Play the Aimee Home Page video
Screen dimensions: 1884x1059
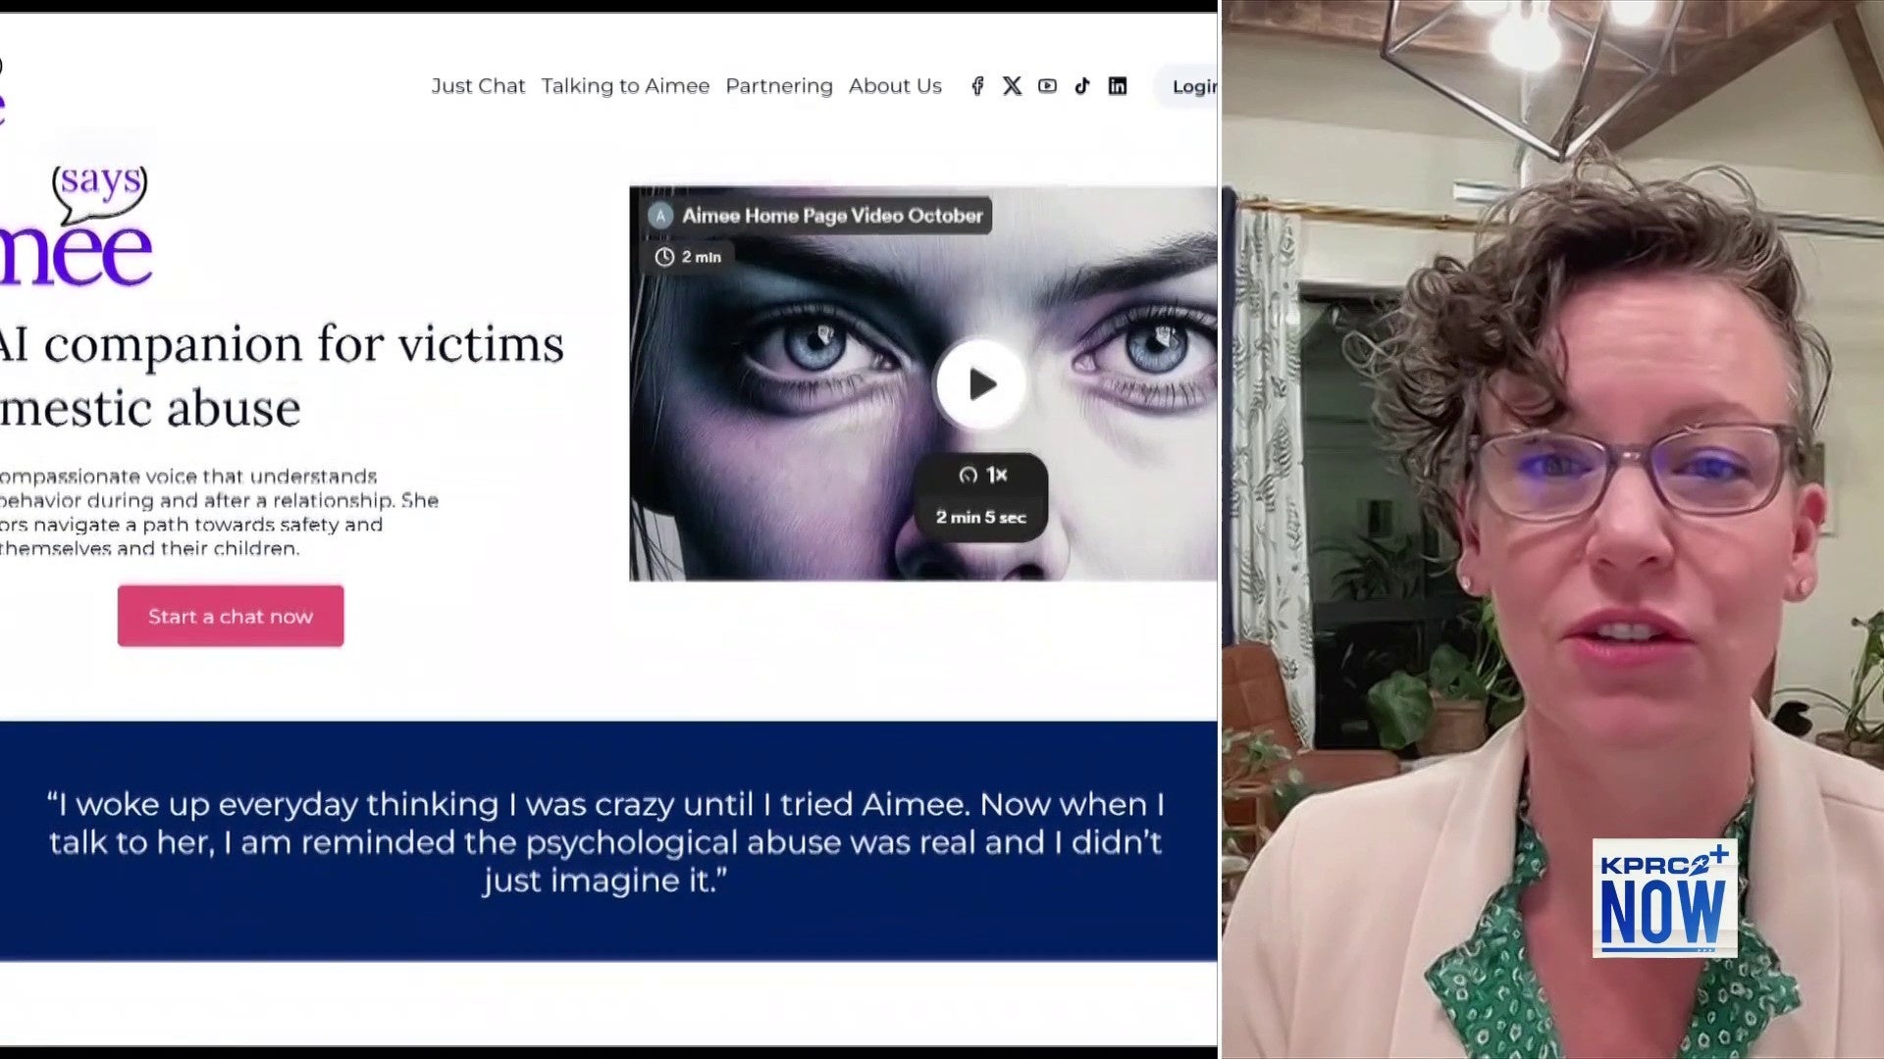pyautogui.click(x=980, y=384)
